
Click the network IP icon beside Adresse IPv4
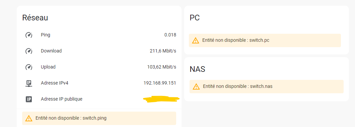pyautogui.click(x=29, y=83)
